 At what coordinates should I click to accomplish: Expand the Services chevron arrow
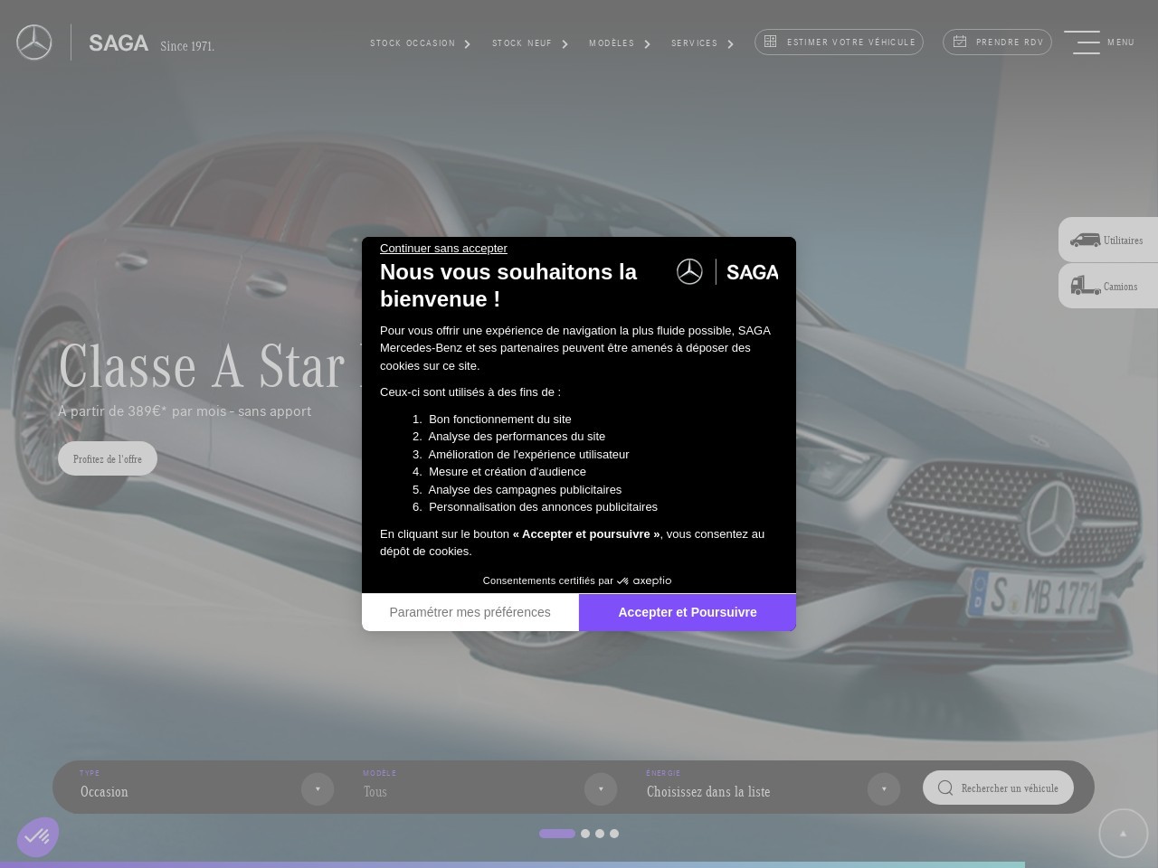pos(730,44)
